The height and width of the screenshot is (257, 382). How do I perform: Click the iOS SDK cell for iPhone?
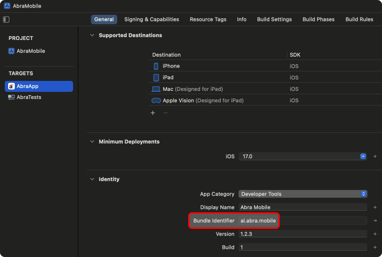click(294, 66)
